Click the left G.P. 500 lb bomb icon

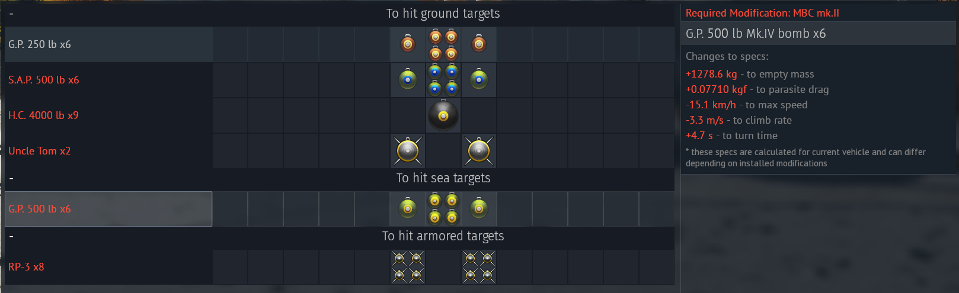[x=408, y=208]
